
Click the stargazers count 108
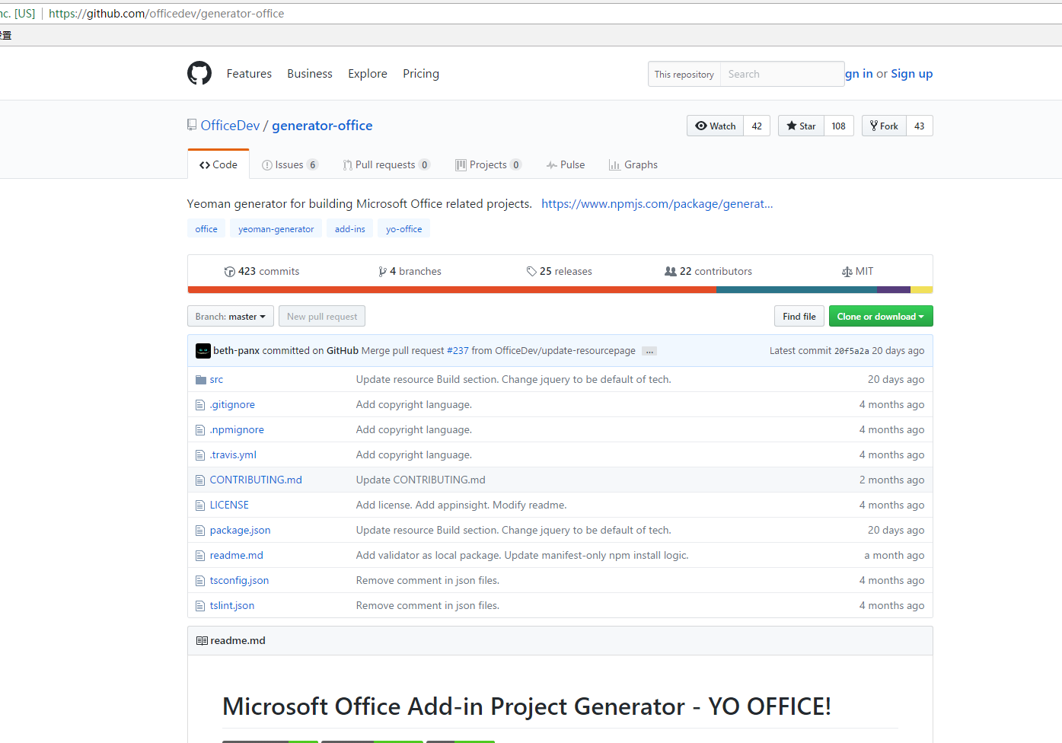(838, 126)
